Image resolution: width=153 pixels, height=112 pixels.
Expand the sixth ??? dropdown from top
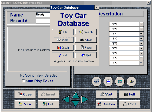[x=141, y=48]
